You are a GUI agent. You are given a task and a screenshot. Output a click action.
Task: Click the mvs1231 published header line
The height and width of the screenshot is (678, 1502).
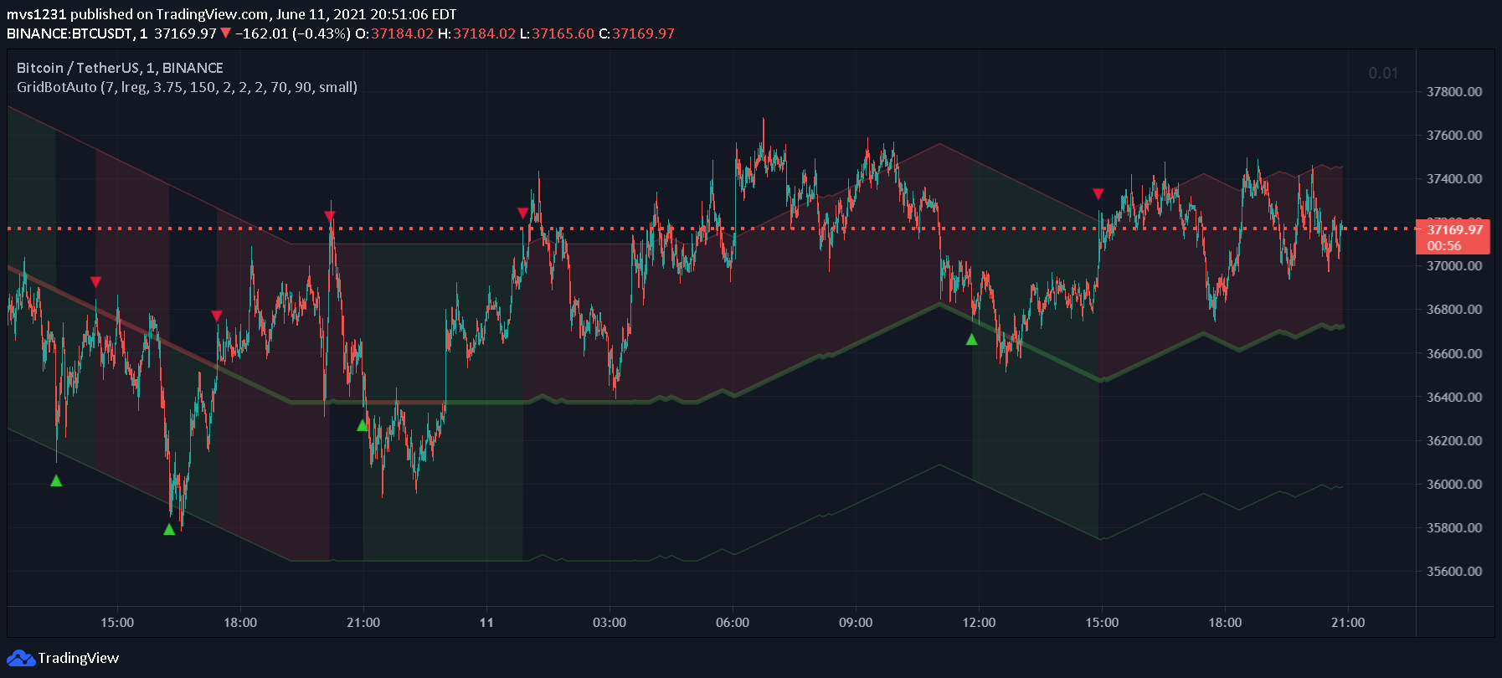tap(232, 14)
